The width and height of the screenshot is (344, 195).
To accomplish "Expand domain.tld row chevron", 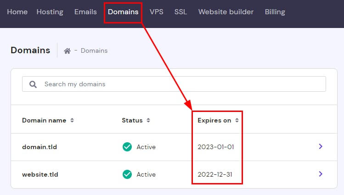I will pos(321,147).
